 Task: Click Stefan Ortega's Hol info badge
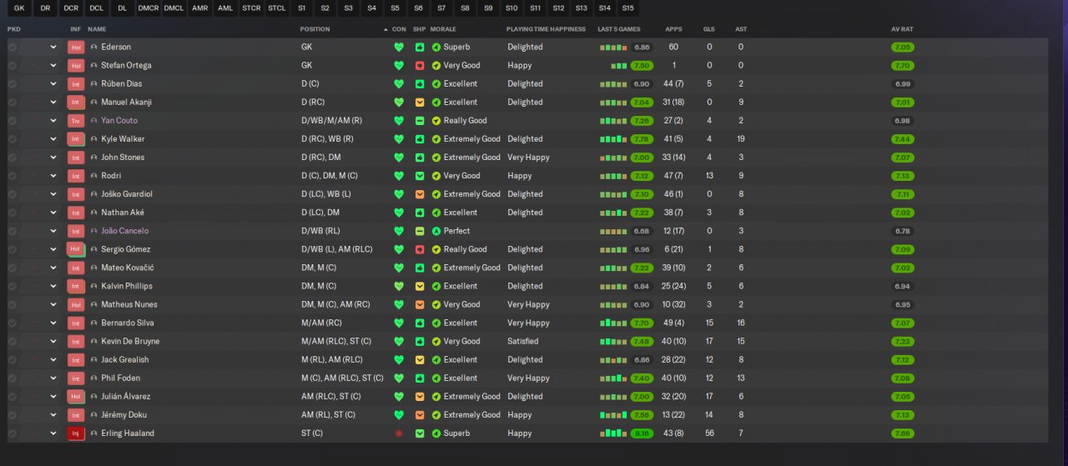[x=76, y=66]
